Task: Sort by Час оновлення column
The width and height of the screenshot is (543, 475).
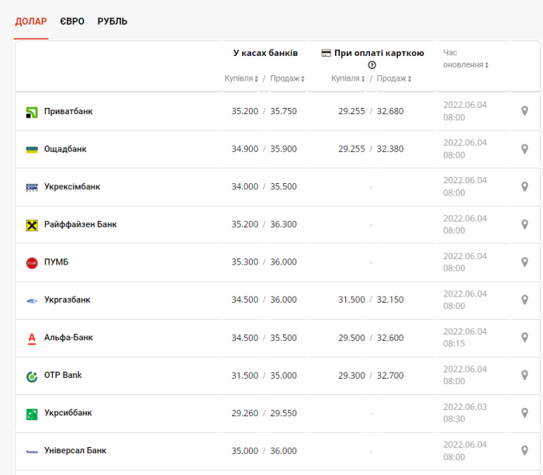Action: click(465, 64)
